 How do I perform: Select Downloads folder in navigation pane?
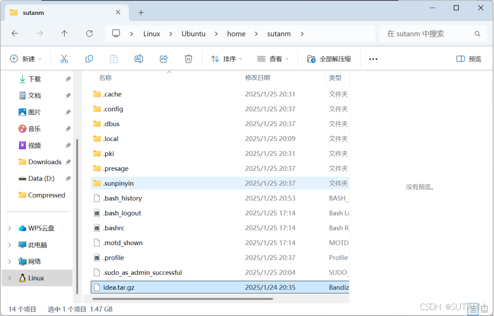pos(45,162)
